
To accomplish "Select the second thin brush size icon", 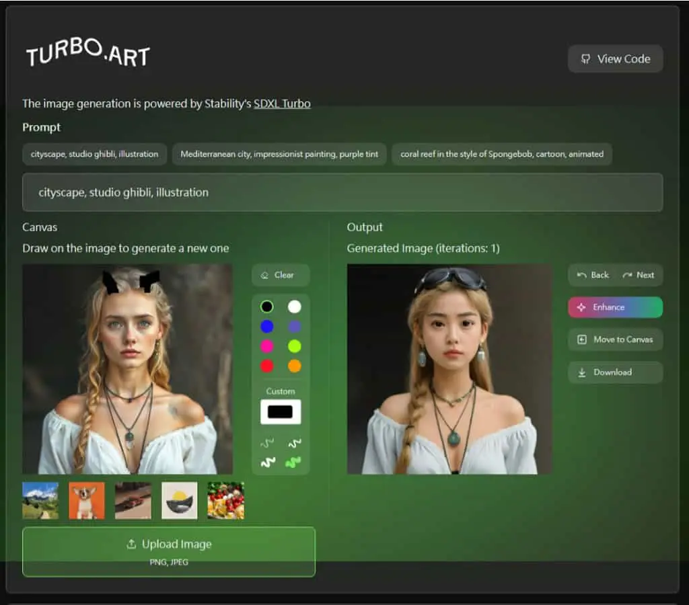I will point(295,443).
